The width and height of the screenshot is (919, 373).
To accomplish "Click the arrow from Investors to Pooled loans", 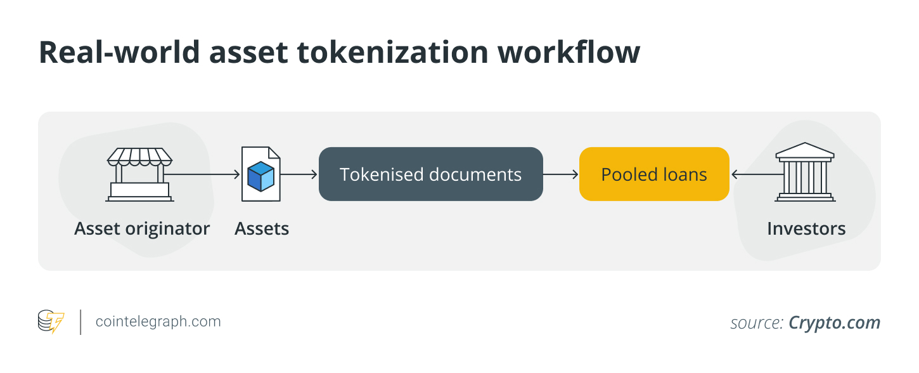I will [x=753, y=174].
